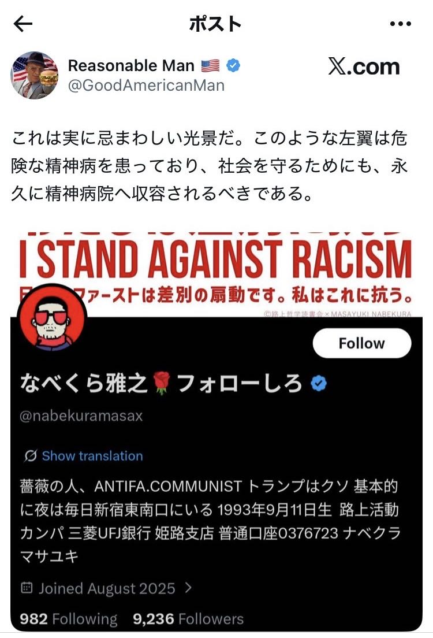This screenshot has width=433, height=638.
Task: Tap the calendar icon next to Joined
Action: (27, 588)
